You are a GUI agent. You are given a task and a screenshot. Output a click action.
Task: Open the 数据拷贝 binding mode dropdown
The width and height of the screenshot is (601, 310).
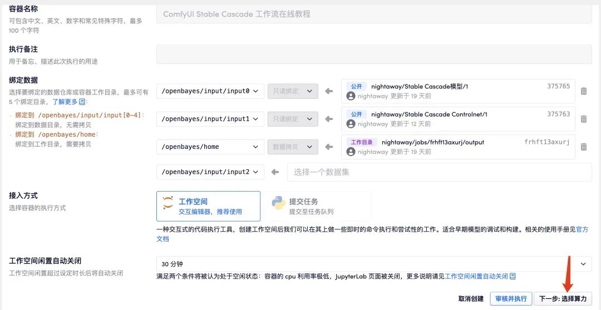point(292,147)
